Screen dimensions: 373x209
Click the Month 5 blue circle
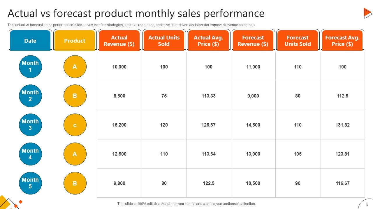(x=30, y=183)
